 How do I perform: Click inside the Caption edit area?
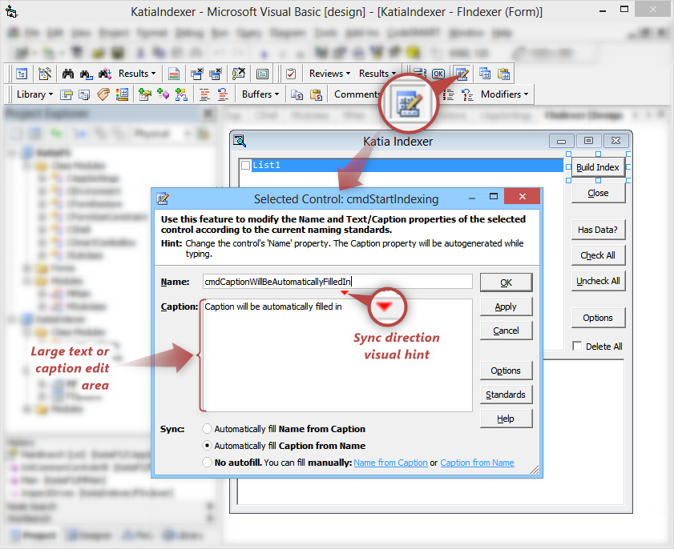pyautogui.click(x=337, y=355)
